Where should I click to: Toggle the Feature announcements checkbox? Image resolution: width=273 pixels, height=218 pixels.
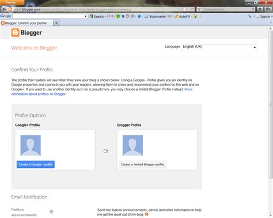[51, 212]
